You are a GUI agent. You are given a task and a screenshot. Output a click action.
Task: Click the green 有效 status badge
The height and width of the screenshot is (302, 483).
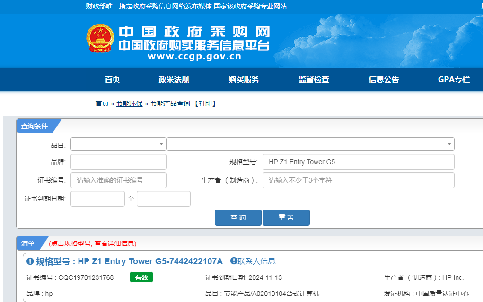pyautogui.click(x=141, y=277)
